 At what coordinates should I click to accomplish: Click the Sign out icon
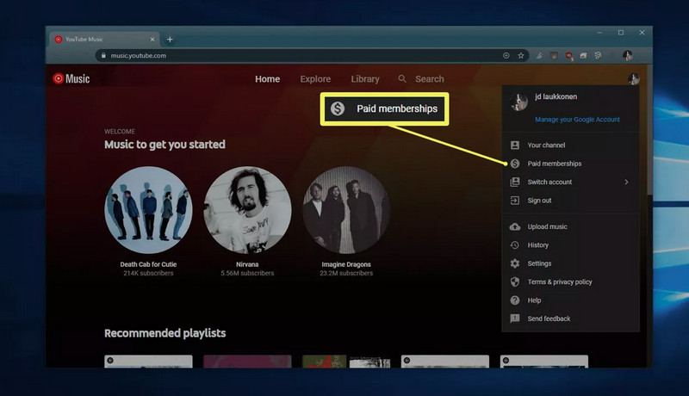(515, 201)
